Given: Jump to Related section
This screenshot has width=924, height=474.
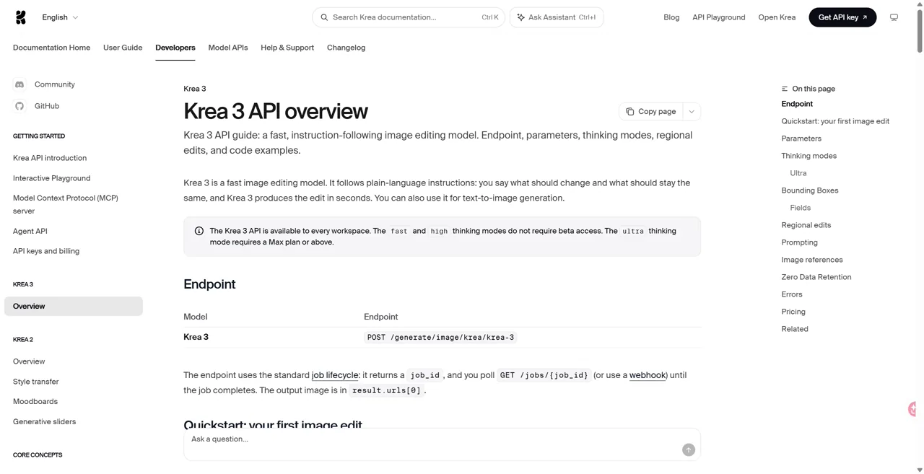Looking at the screenshot, I should (795, 329).
